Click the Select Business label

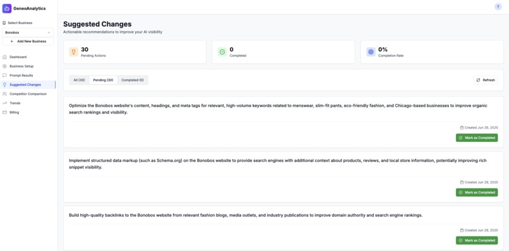20,23
